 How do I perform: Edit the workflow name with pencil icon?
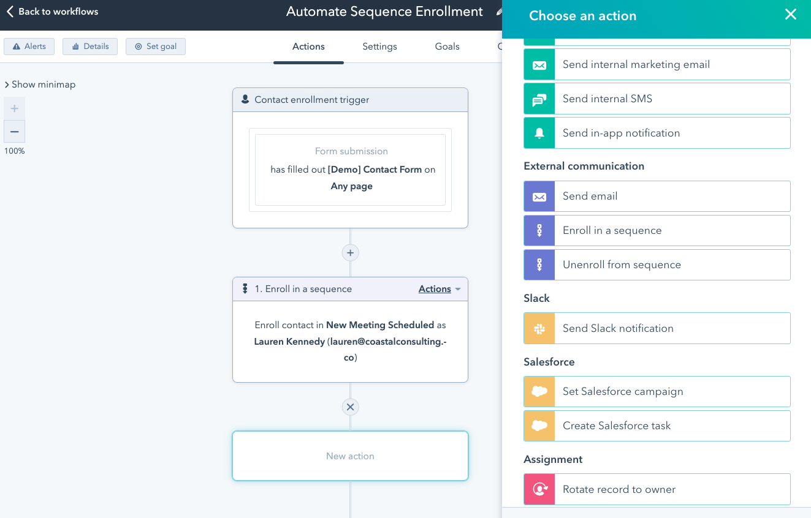(499, 12)
